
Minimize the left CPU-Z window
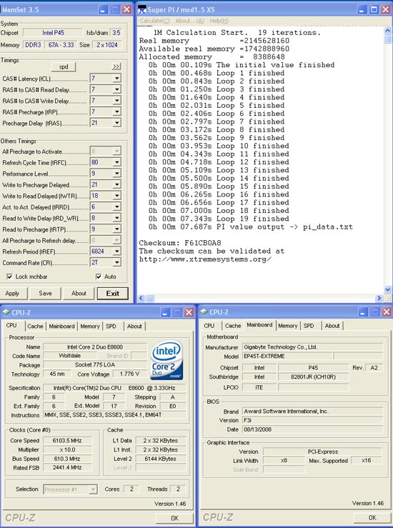[x=165, y=312]
